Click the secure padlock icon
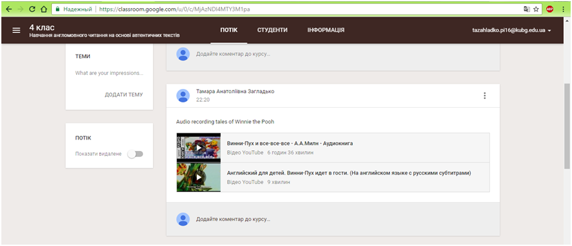This screenshot has width=572, height=246. (x=57, y=9)
